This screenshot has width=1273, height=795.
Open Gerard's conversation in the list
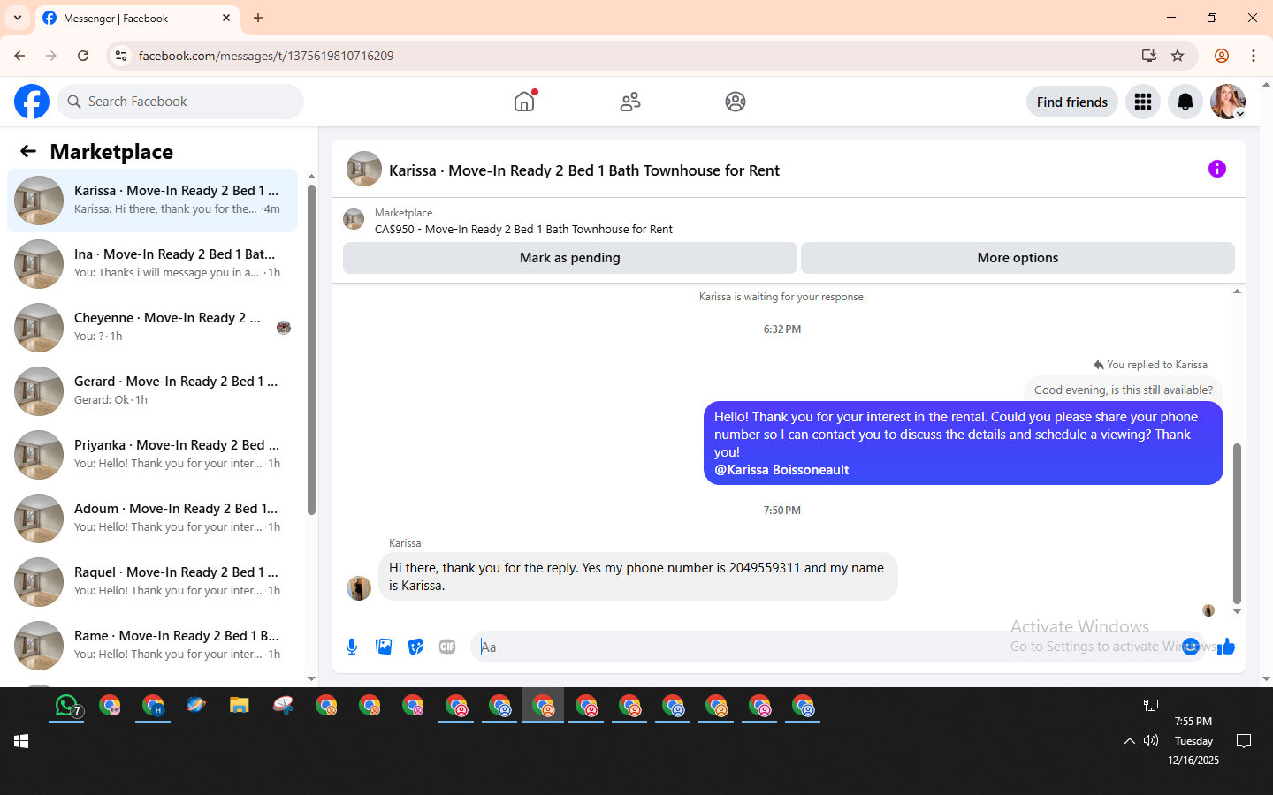(x=152, y=391)
